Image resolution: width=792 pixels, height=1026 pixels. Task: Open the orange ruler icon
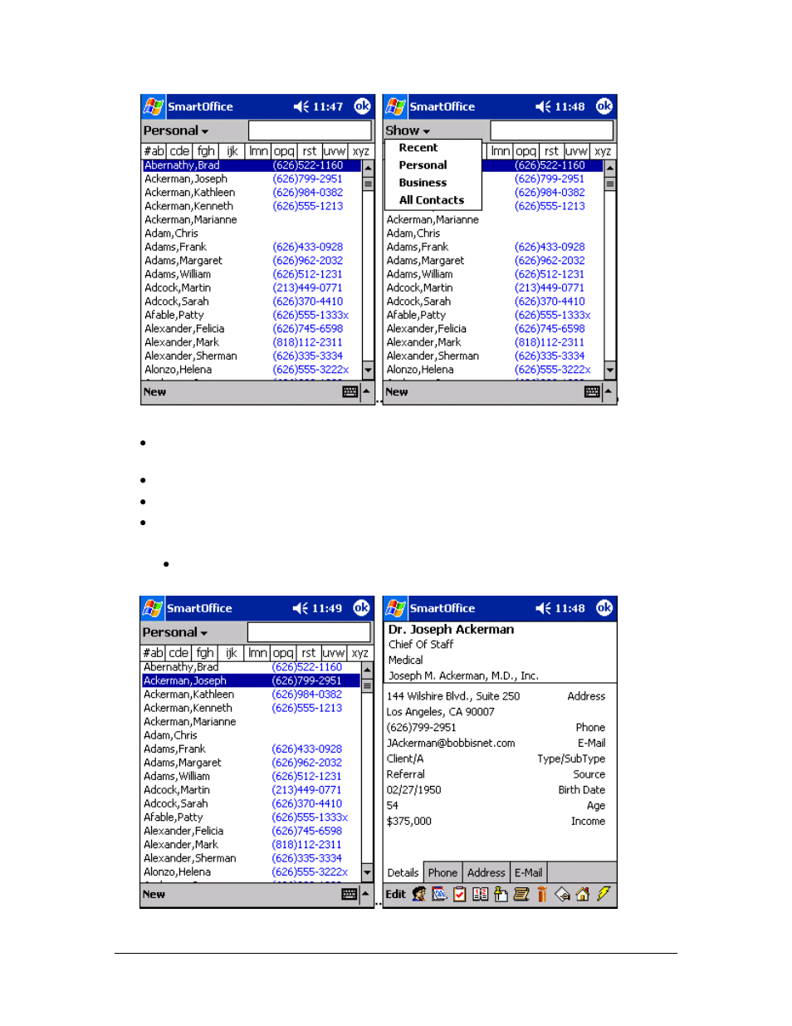click(541, 894)
